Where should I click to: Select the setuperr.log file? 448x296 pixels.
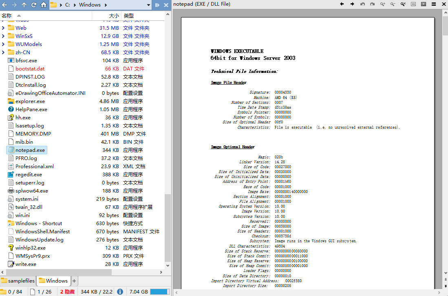[30, 183]
